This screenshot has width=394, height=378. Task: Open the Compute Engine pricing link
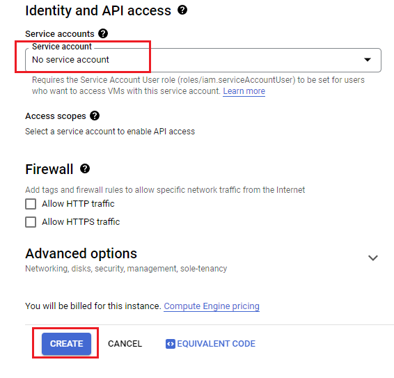point(212,306)
